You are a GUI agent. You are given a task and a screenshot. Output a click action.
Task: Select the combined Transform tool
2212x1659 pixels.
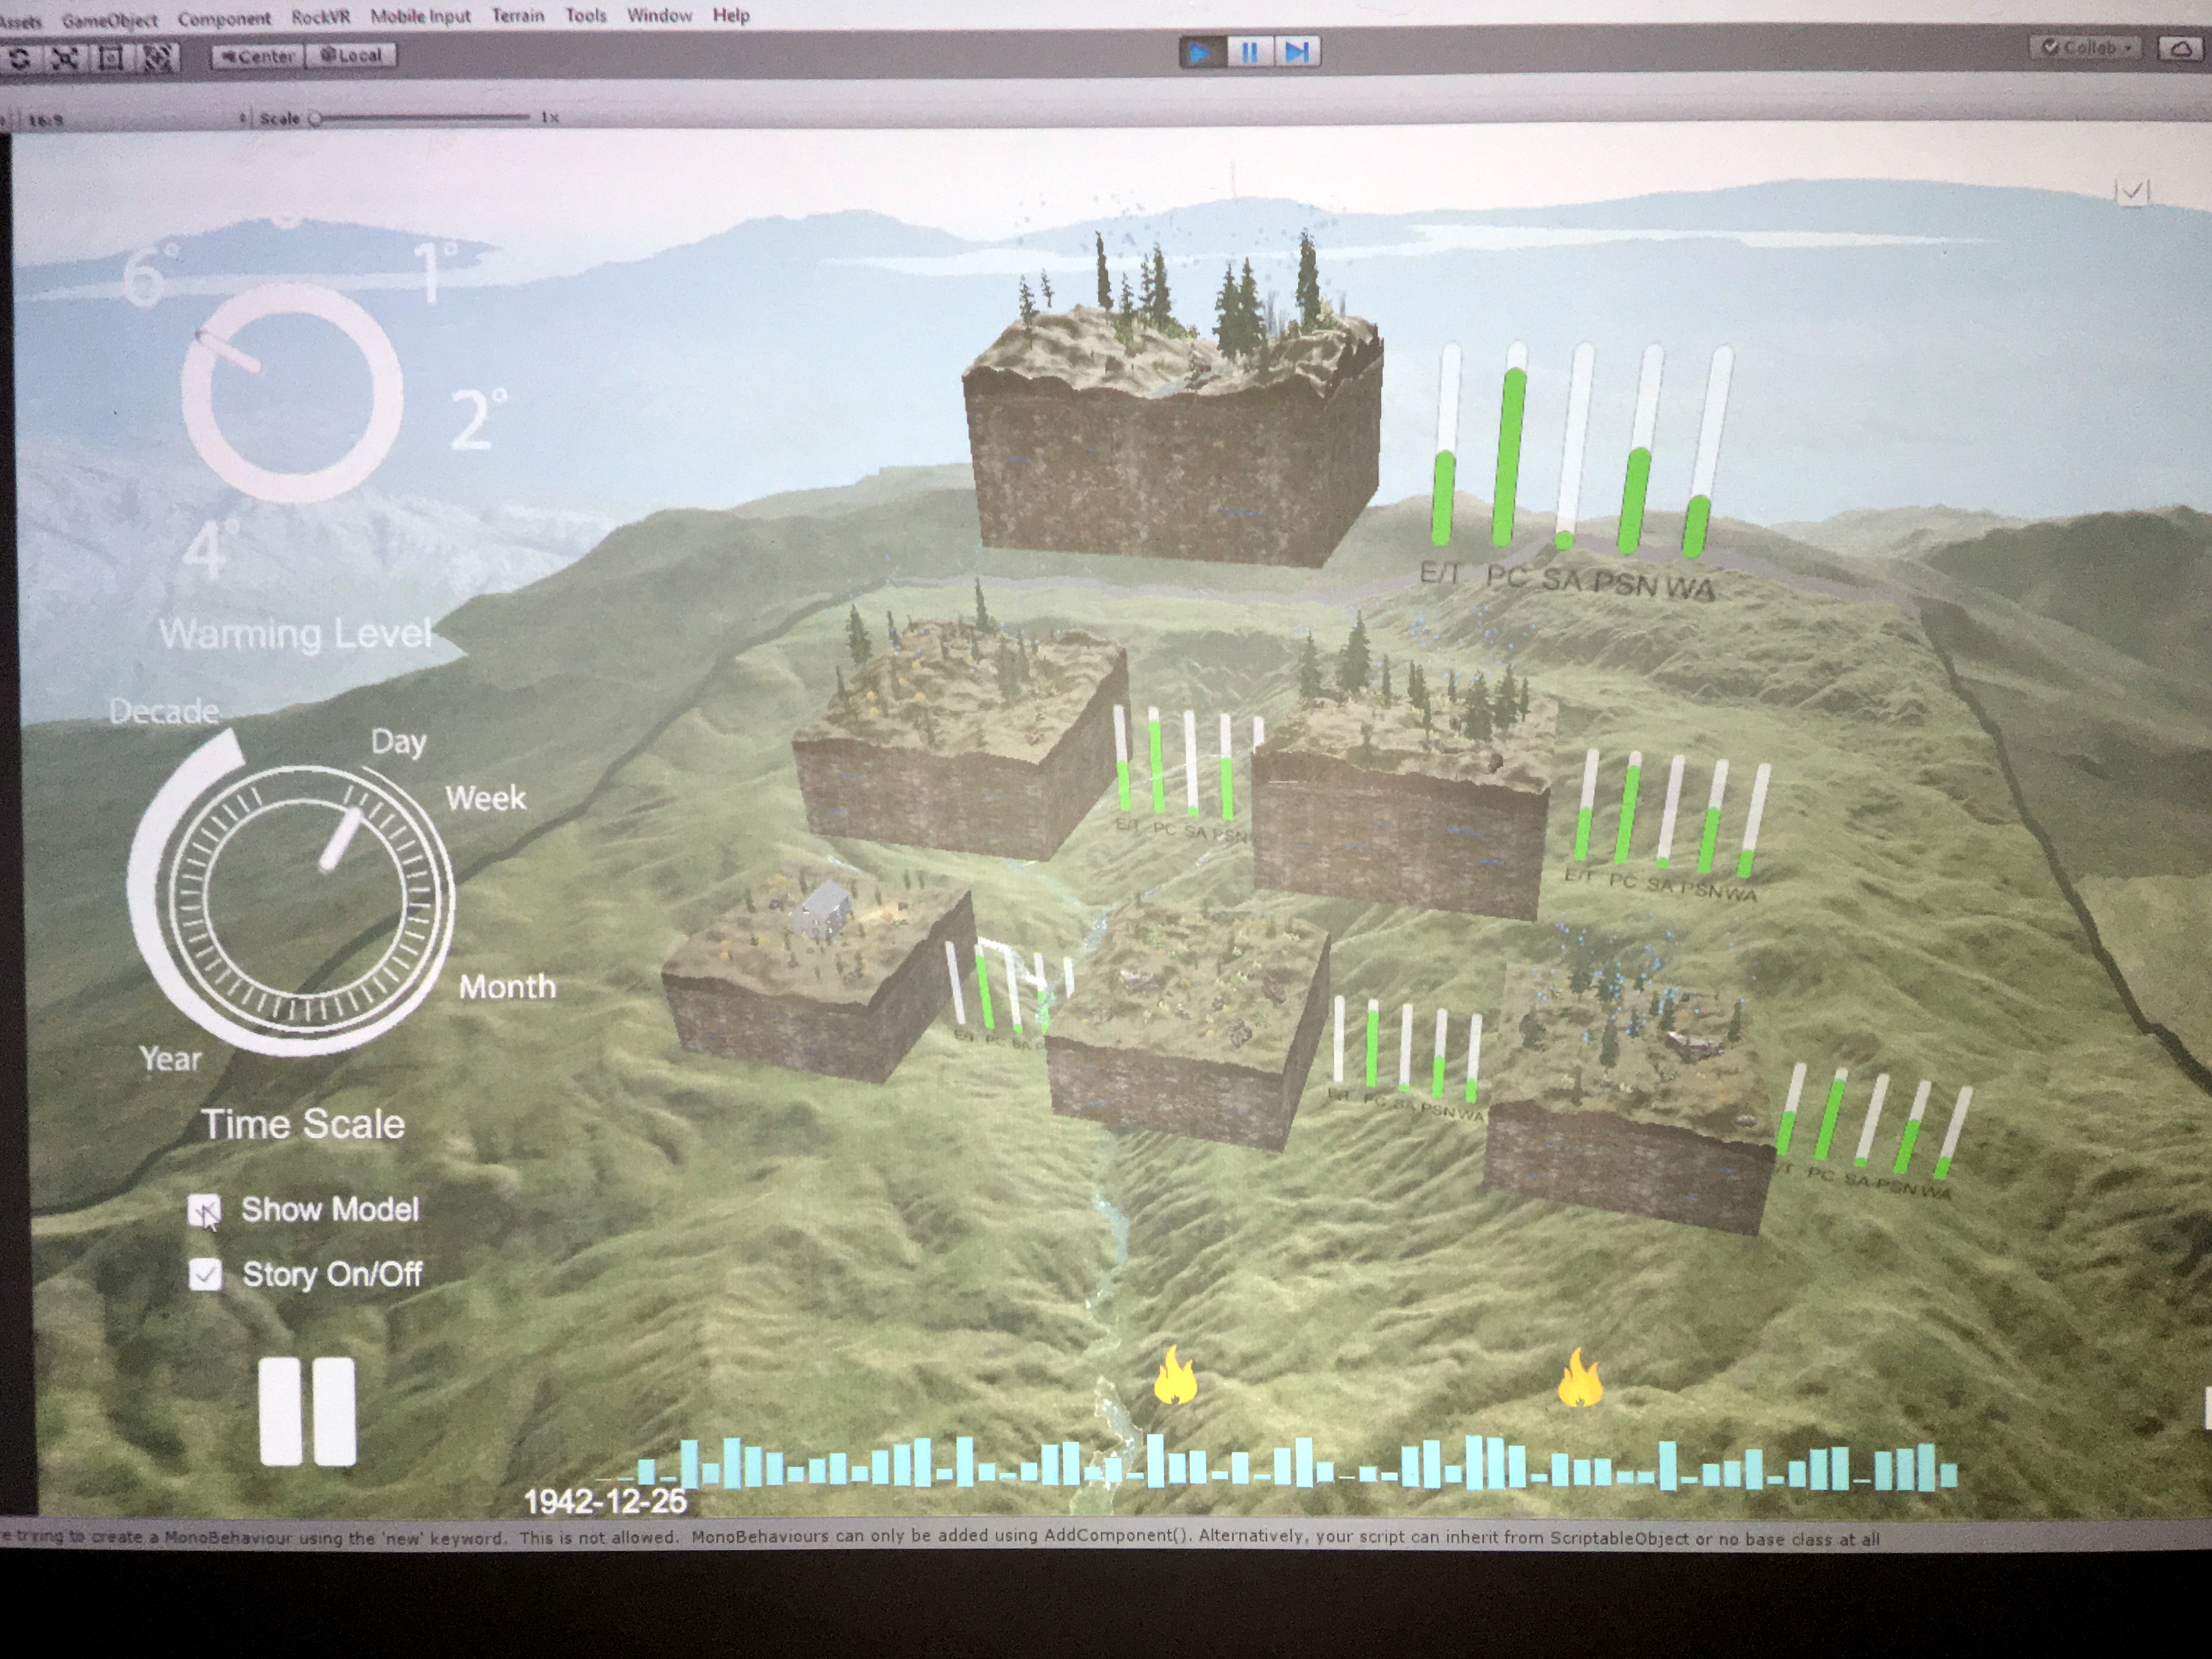click(158, 58)
